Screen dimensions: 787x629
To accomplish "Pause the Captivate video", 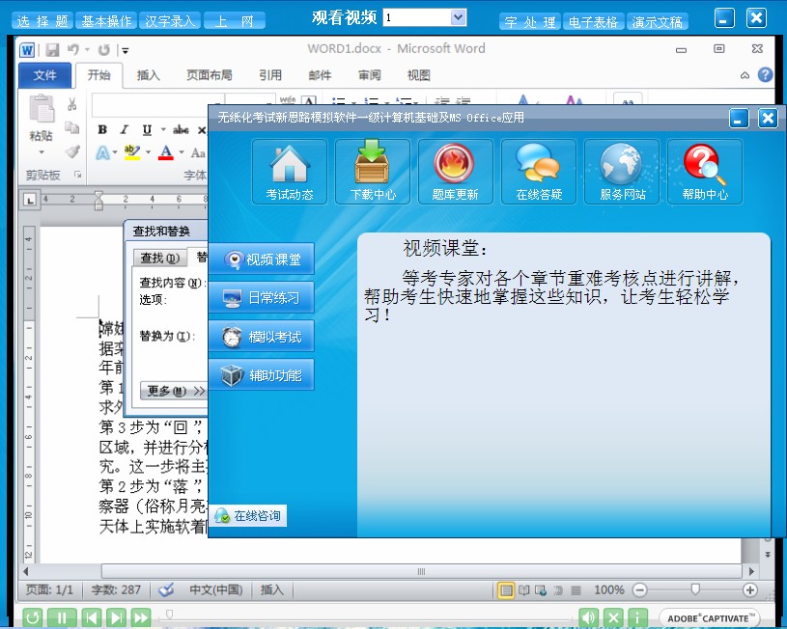I will click(62, 617).
